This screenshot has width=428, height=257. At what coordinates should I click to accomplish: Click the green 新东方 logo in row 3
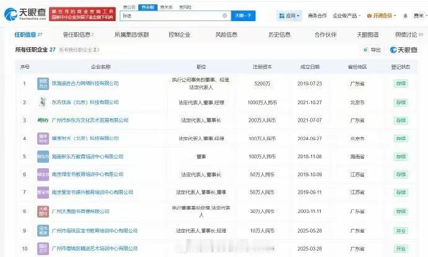coord(43,120)
